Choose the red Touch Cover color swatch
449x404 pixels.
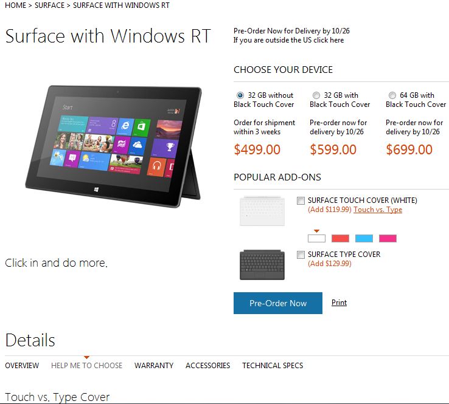coord(340,238)
